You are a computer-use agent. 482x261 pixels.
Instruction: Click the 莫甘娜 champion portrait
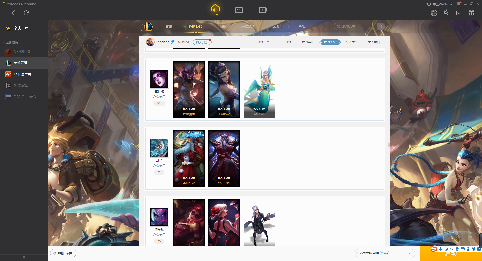(x=159, y=79)
